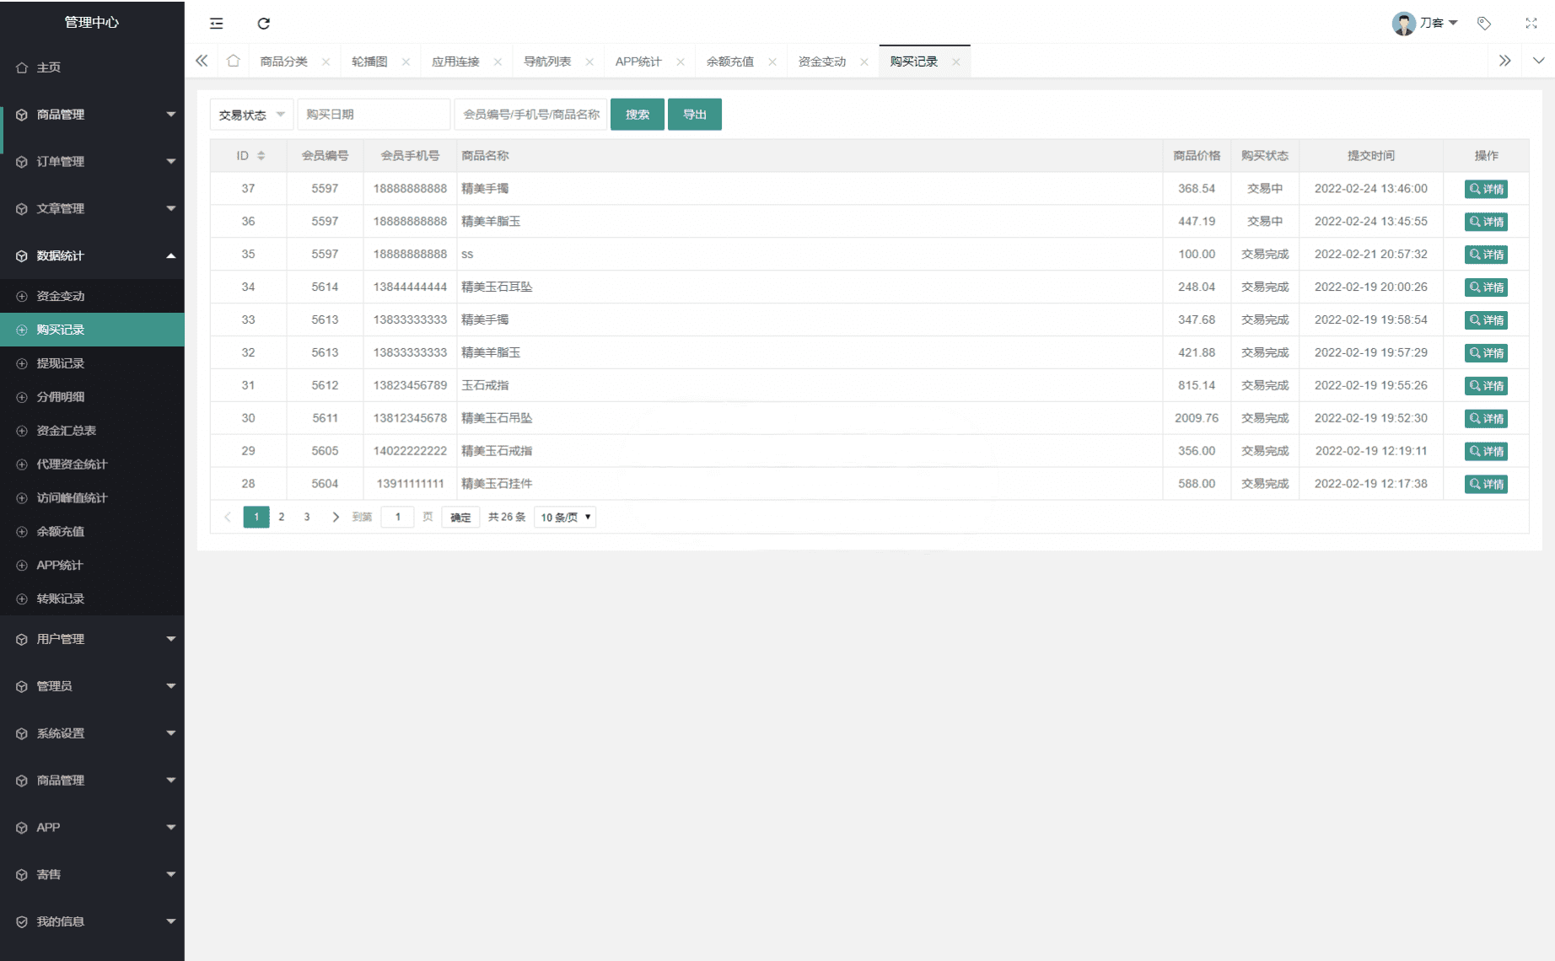Image resolution: width=1555 pixels, height=961 pixels.
Task: Select the price cell 2009.76
Action: point(1197,418)
